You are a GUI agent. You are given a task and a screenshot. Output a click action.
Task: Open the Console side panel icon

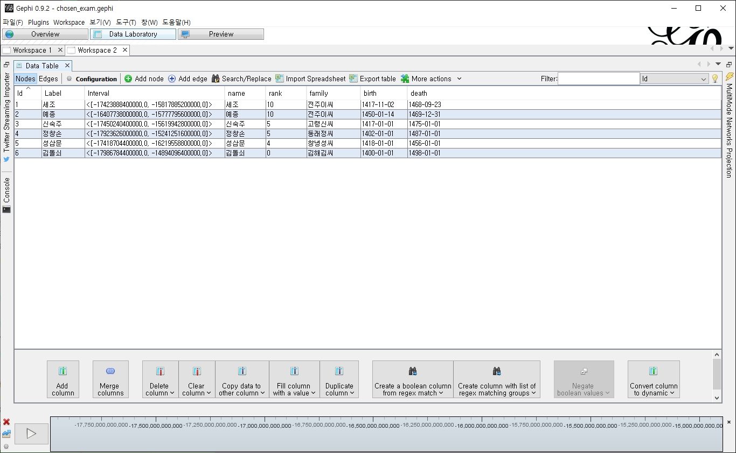(x=6, y=209)
